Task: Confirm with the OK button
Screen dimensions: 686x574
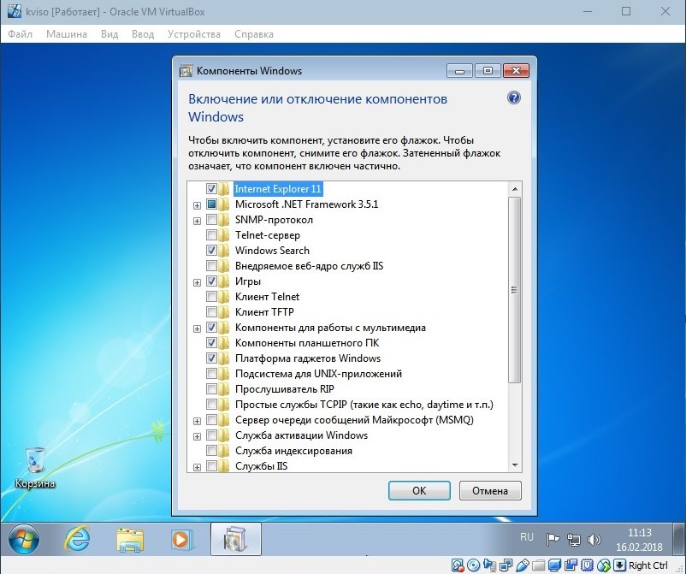Action: point(419,490)
